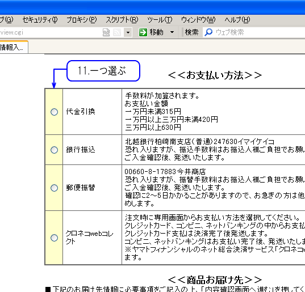
Task: Choose the クロネコwebコレクト payment option
Action: (54, 238)
